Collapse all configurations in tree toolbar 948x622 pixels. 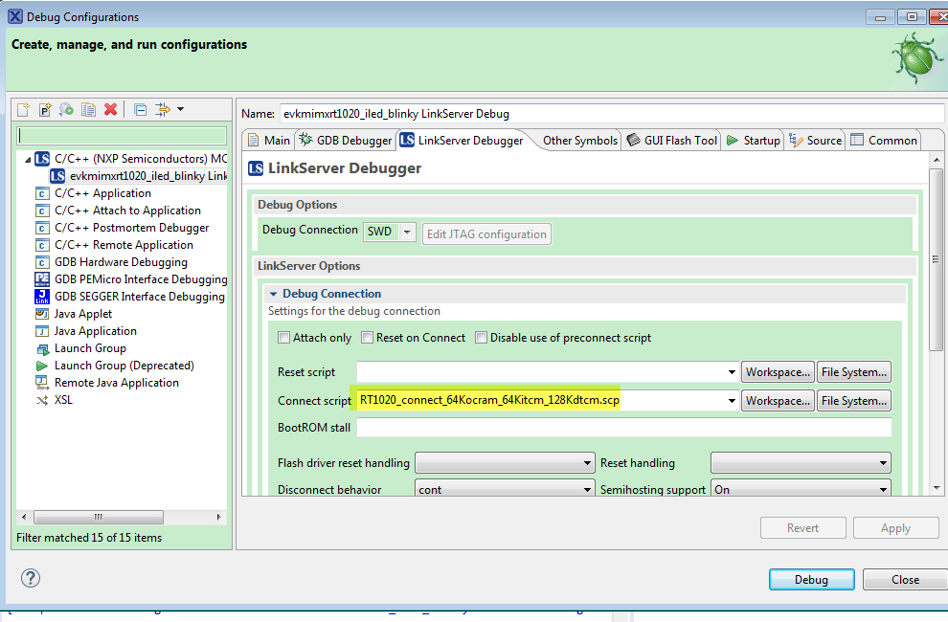click(140, 109)
